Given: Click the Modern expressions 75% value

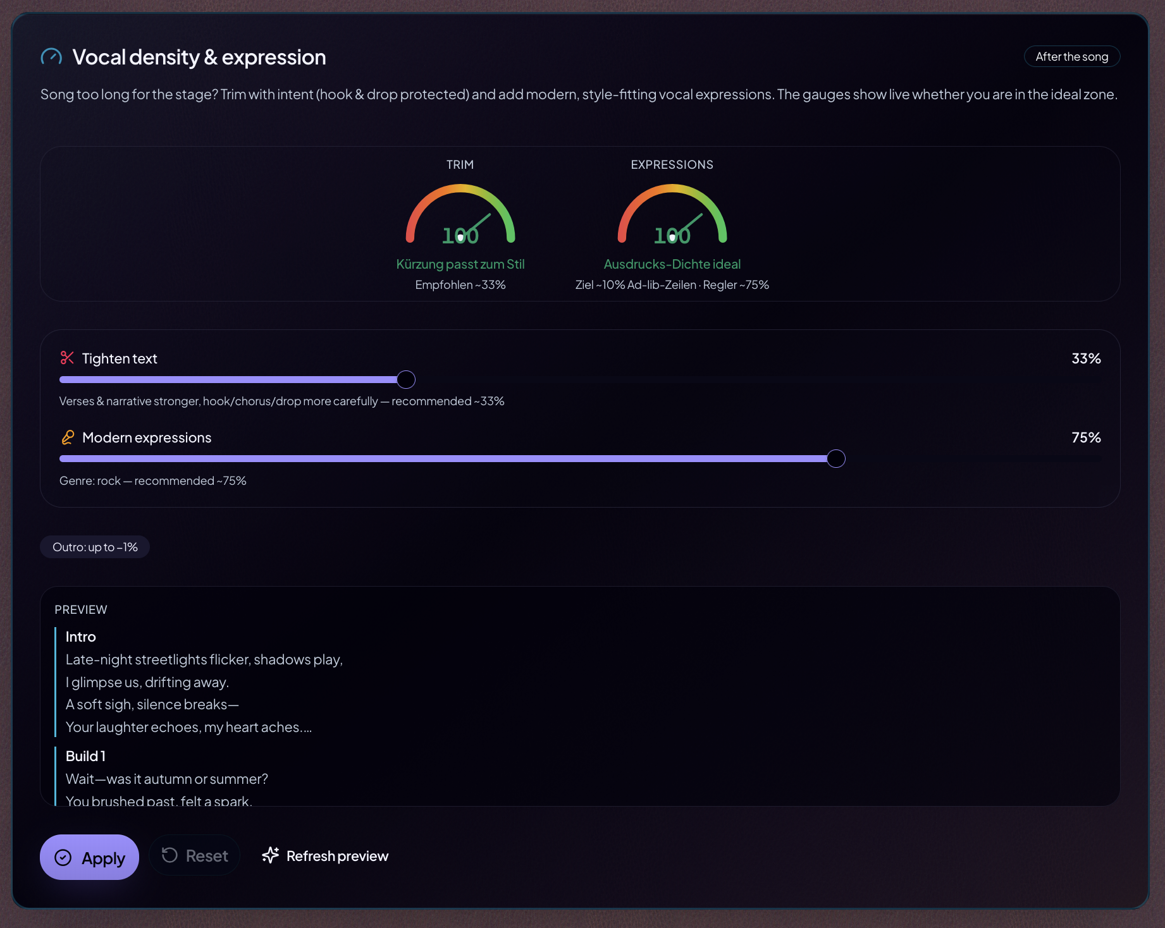Looking at the screenshot, I should [x=1086, y=437].
